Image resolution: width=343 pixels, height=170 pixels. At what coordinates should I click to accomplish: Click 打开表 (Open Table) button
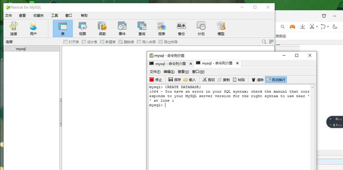(x=71, y=42)
